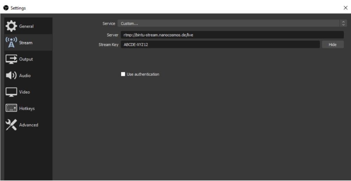Select the 'Advanced' tab text label
The height and width of the screenshot is (181, 351).
pyautogui.click(x=28, y=125)
